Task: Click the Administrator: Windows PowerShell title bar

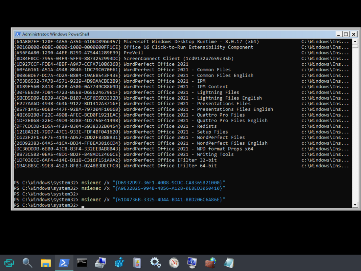Action: [x=169, y=34]
